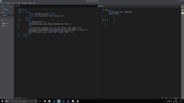Collapse the head tag fold arrow
Image resolution: width=184 pixels, height=103 pixels.
click(x=20, y=12)
